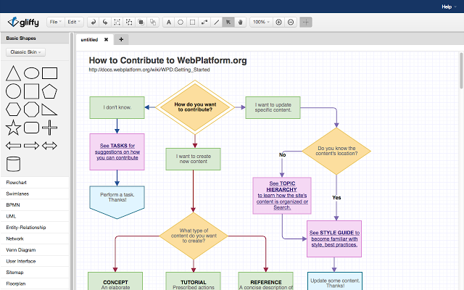Viewport: 464px width, 290px height.
Task: Open the File menu
Action: coord(56,22)
